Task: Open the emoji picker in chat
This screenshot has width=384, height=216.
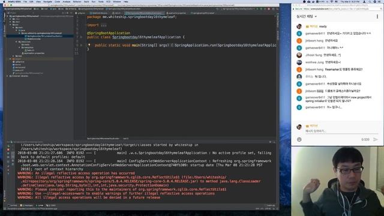Action: 299,139
